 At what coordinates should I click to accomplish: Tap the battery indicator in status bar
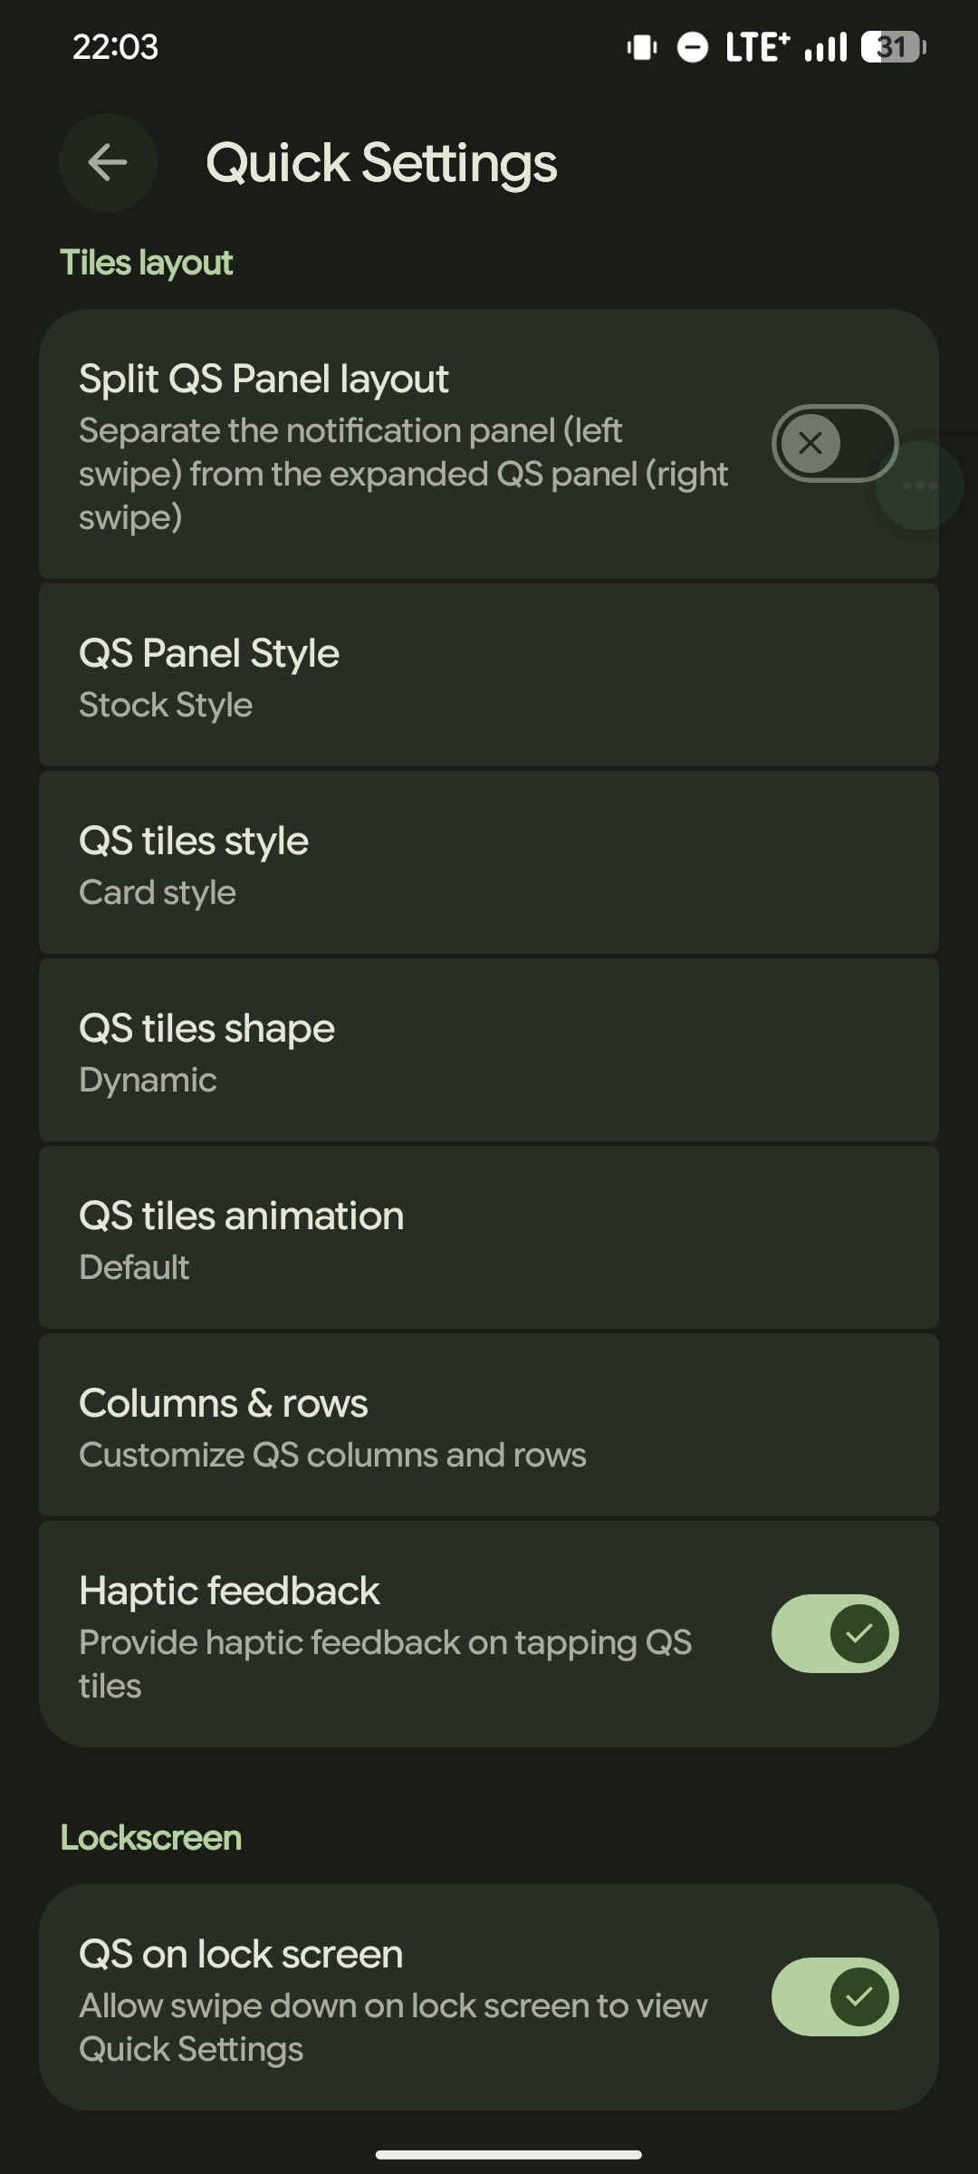[x=893, y=47]
